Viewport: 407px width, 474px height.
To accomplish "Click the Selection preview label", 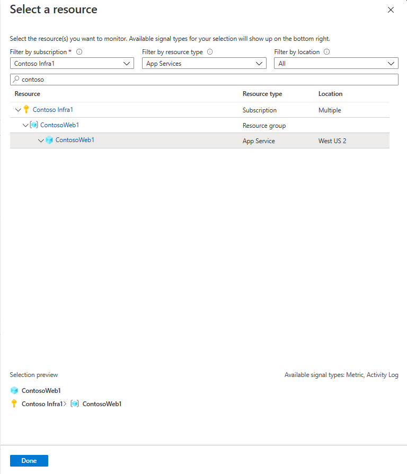I will (34, 375).
